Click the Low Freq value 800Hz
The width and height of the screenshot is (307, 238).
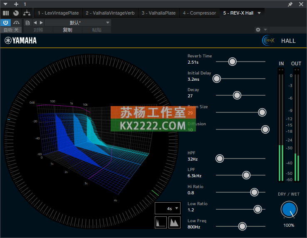coord(194,227)
